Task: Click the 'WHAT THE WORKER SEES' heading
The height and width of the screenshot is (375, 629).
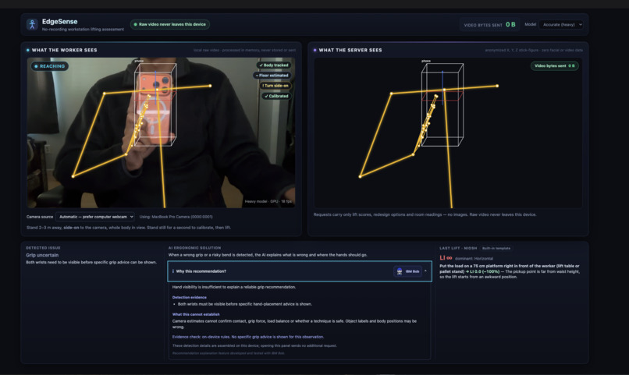Action: click(64, 50)
